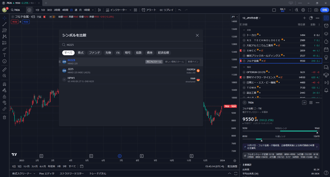The image size is (330, 177).
Task: Select the 先物 filter tab
Action: [108, 53]
